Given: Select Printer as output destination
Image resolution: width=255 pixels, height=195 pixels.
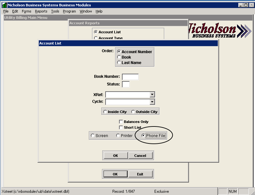Looking at the screenshot, I should pyautogui.click(x=118, y=135).
